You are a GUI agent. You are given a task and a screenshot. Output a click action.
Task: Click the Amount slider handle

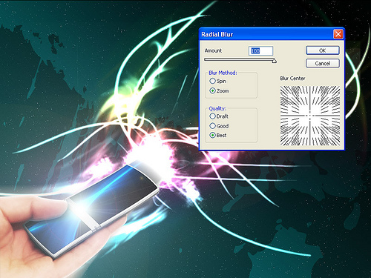[x=274, y=61]
